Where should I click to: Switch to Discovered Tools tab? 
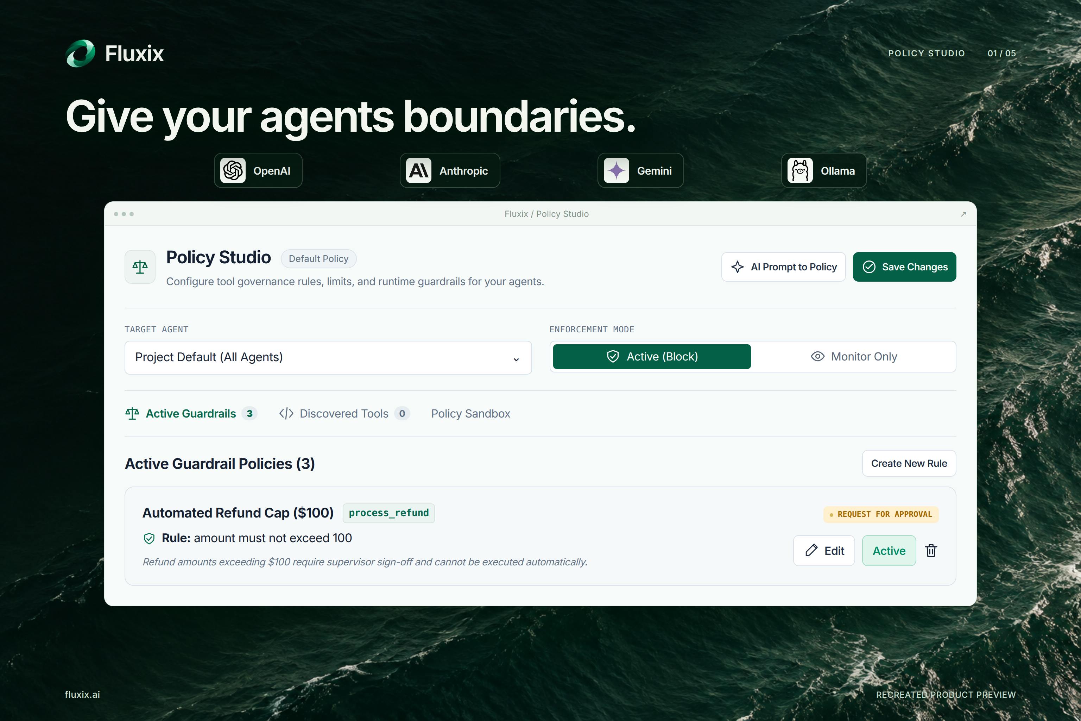click(344, 413)
